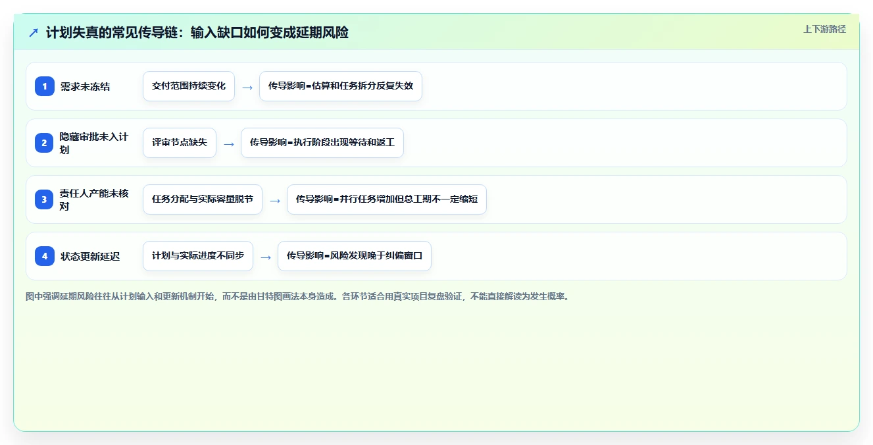Image resolution: width=873 pixels, height=445 pixels.
Task: Click the 评审节点缺失 chip
Action: point(180,143)
